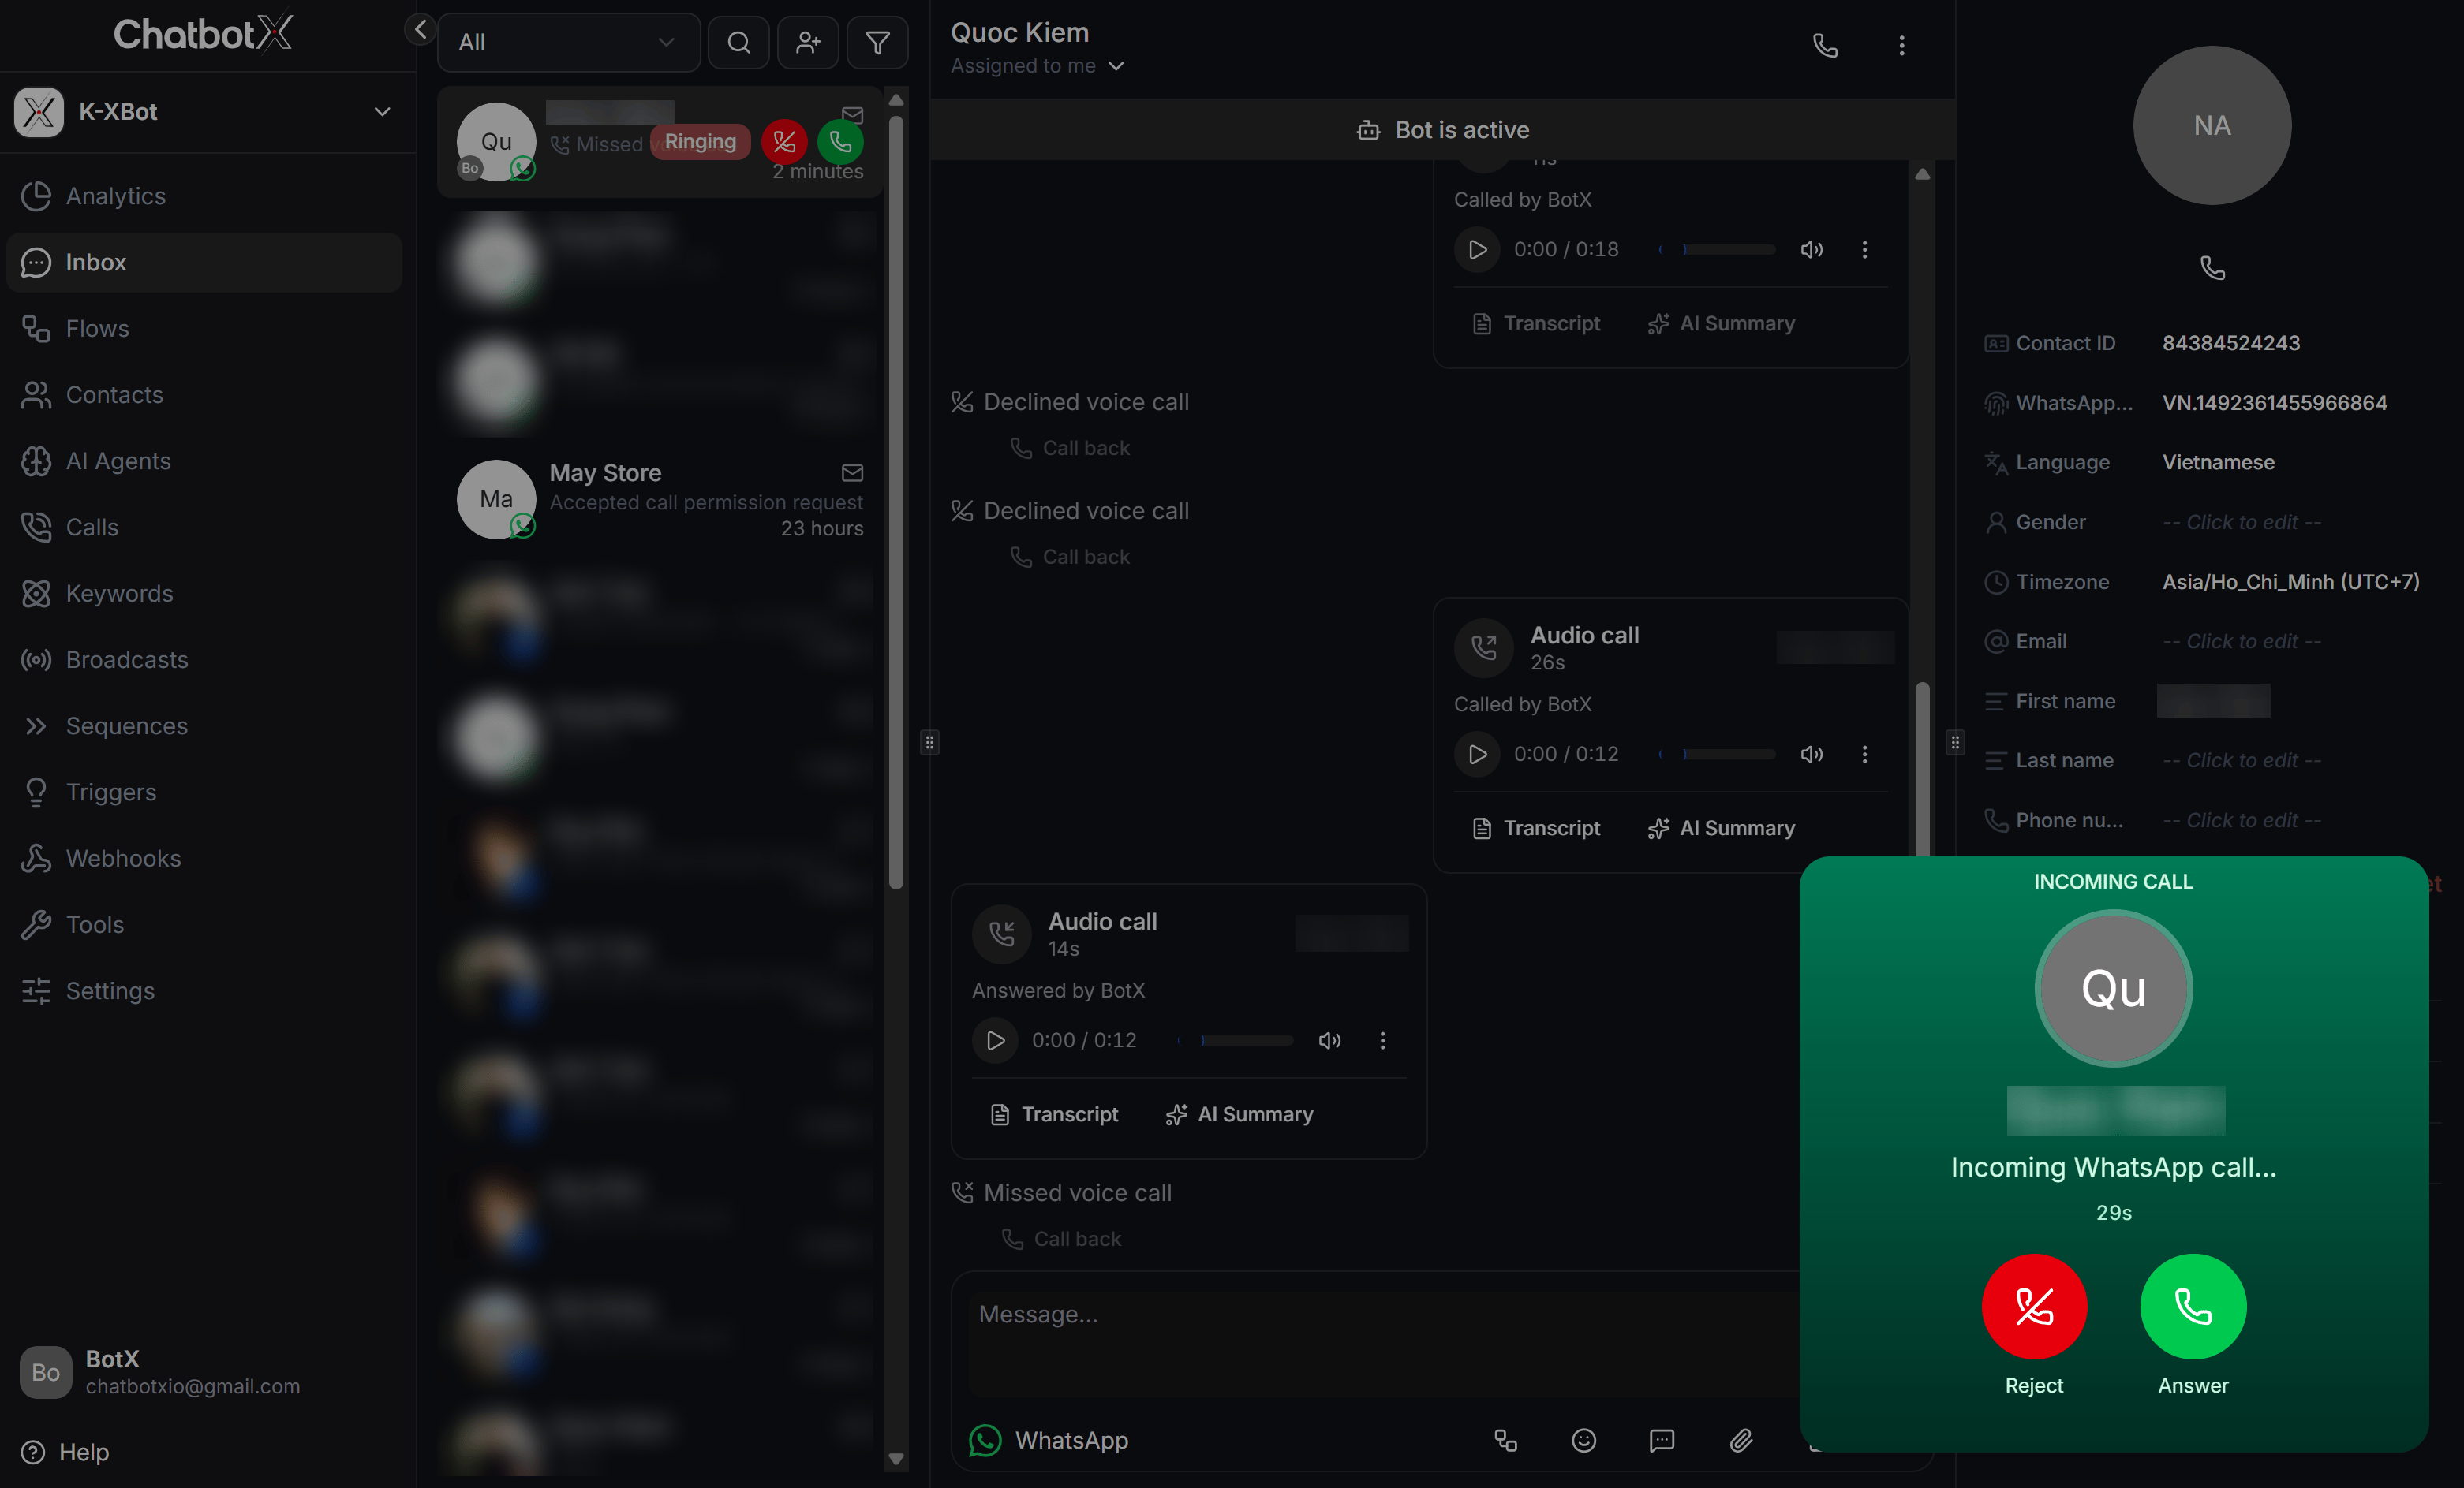This screenshot has height=1488, width=2464.
Task: Click into the Message input field
Action: tap(1385, 1341)
